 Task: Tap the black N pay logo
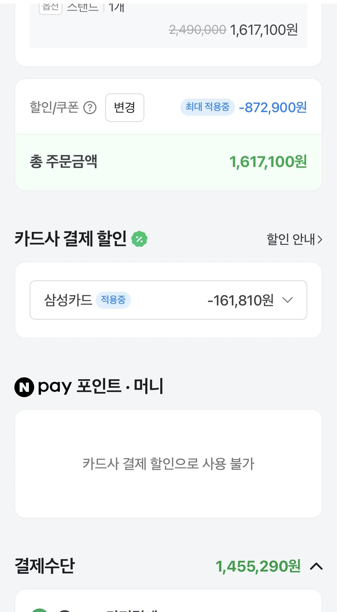(24, 387)
